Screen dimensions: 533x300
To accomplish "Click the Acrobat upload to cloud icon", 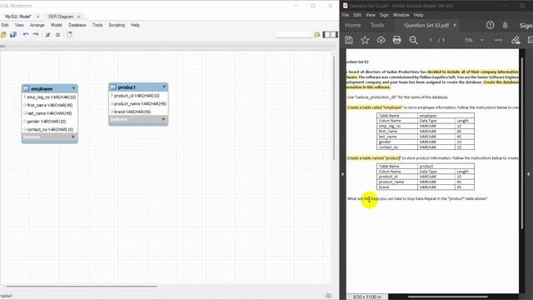I will (x=381, y=40).
